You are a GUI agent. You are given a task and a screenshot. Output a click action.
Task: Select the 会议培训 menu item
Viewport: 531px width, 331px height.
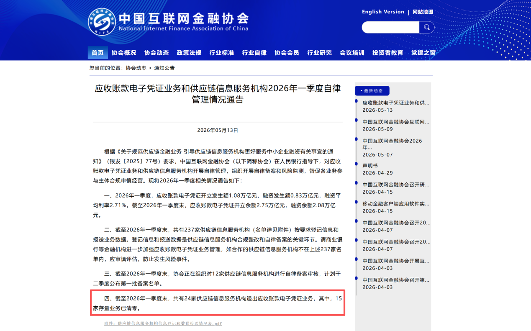[352, 53]
